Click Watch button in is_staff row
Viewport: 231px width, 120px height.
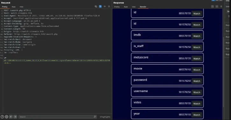[197, 47]
